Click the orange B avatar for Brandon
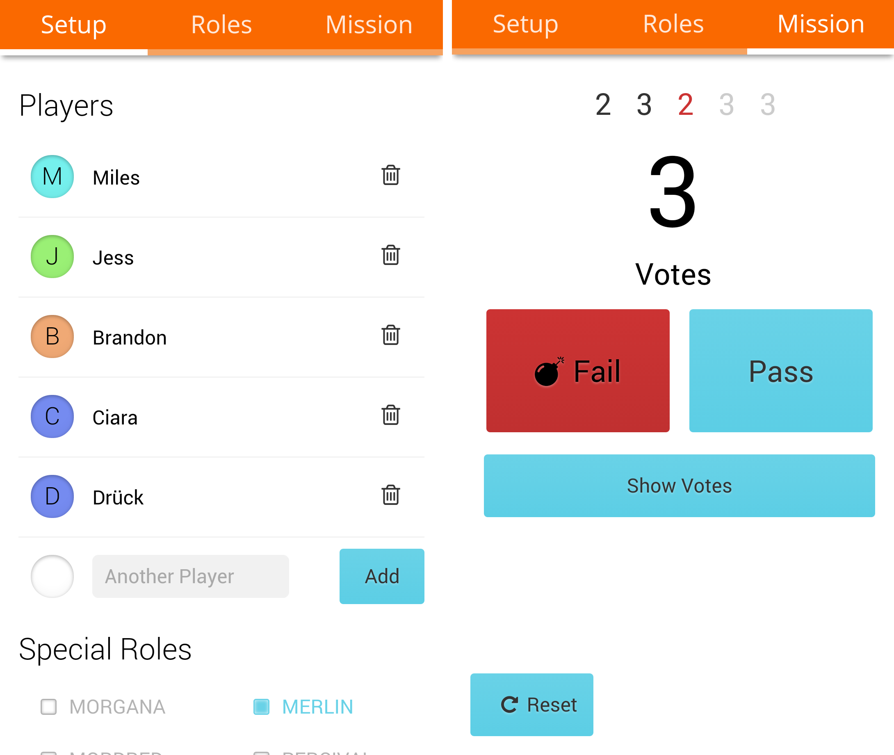894x755 pixels. 52,336
